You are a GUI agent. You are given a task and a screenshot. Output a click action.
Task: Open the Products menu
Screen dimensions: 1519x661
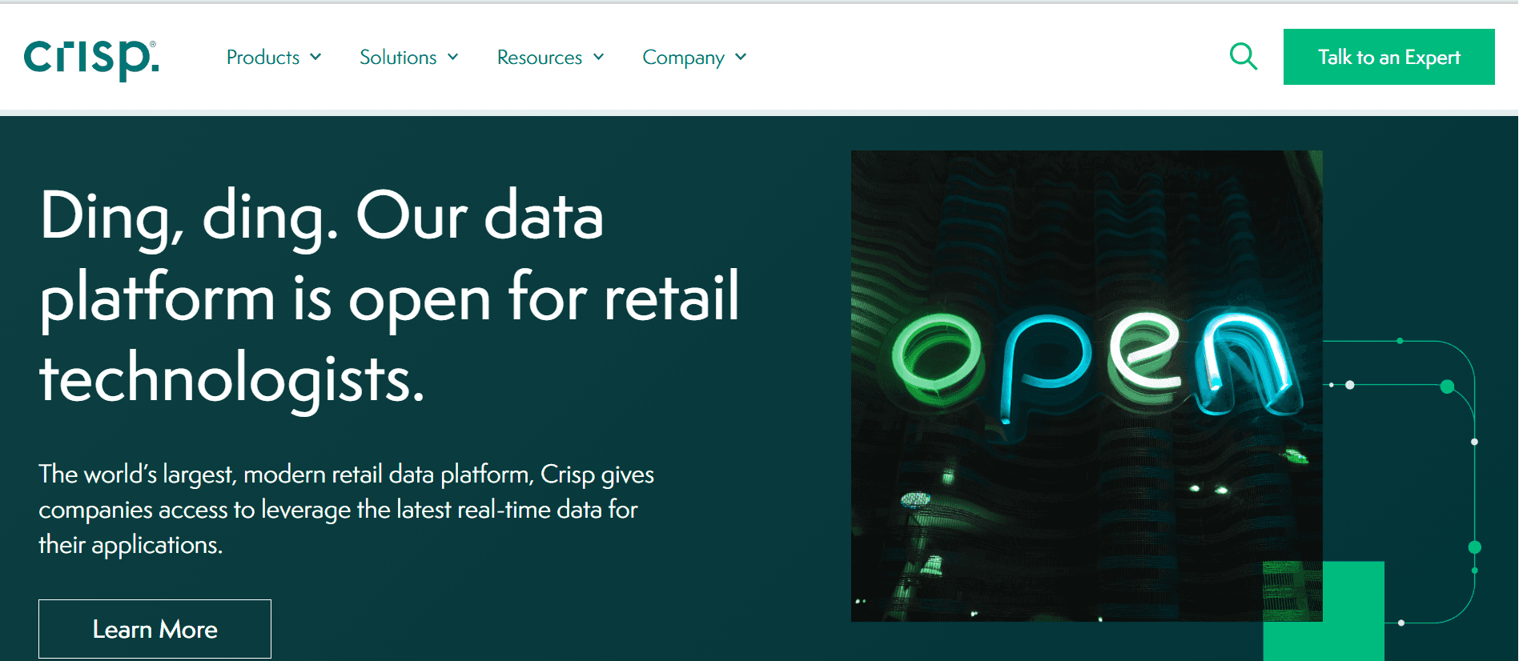pyautogui.click(x=274, y=58)
